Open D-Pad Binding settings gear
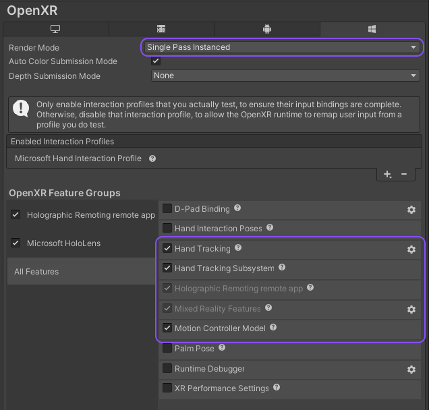The width and height of the screenshot is (429, 410). tap(411, 210)
